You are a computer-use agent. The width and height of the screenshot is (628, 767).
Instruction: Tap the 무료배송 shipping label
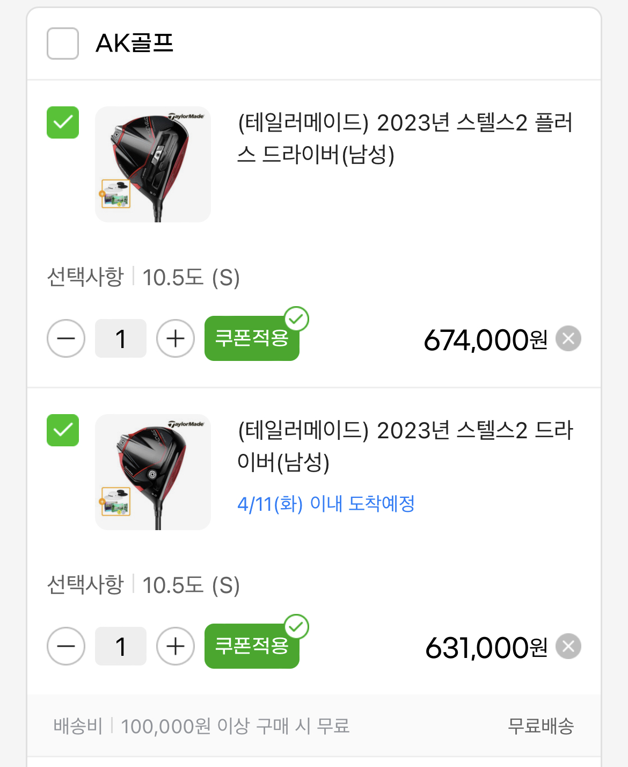[541, 726]
